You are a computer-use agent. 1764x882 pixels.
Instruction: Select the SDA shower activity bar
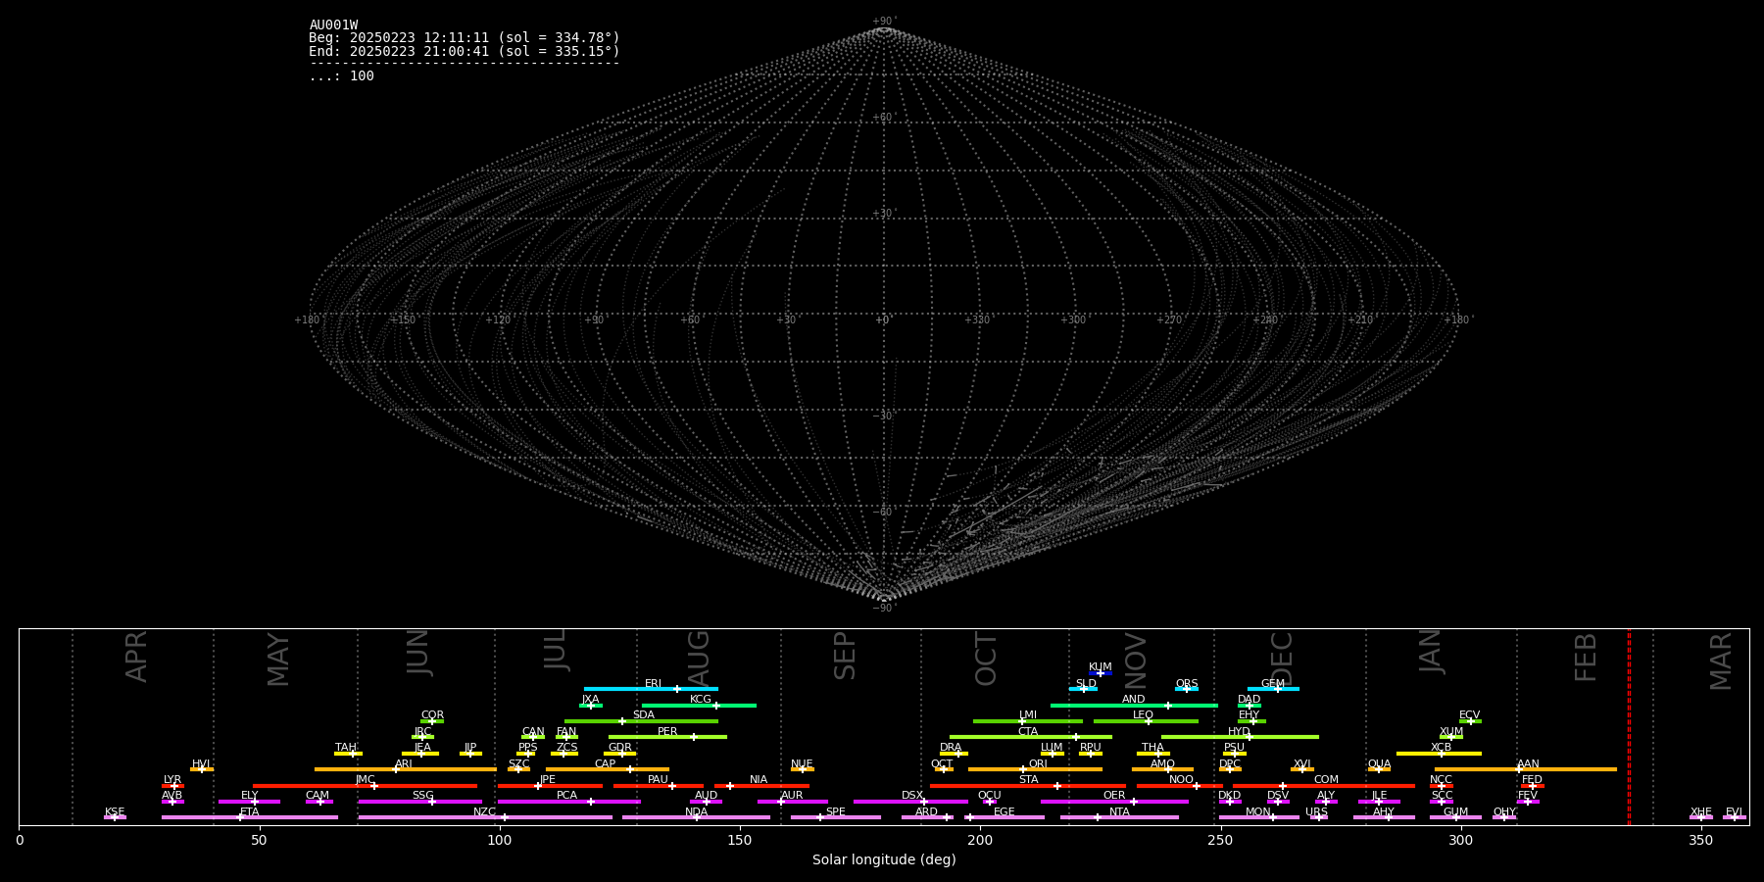641,721
